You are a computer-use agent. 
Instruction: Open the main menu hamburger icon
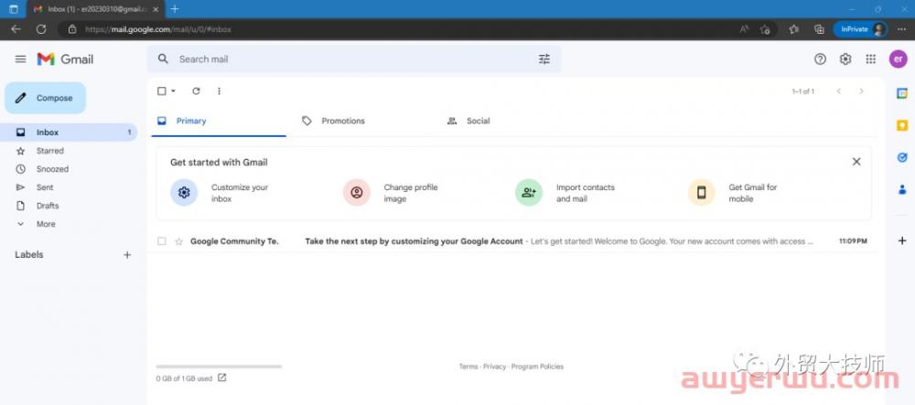click(x=20, y=59)
